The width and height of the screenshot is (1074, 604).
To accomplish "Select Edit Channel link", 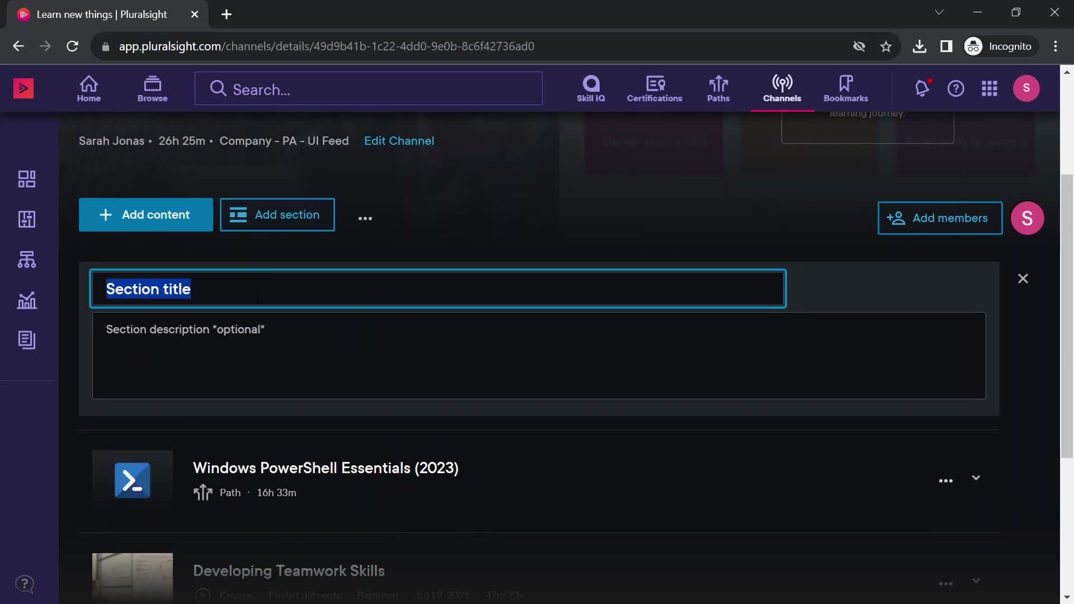I will coord(399,141).
